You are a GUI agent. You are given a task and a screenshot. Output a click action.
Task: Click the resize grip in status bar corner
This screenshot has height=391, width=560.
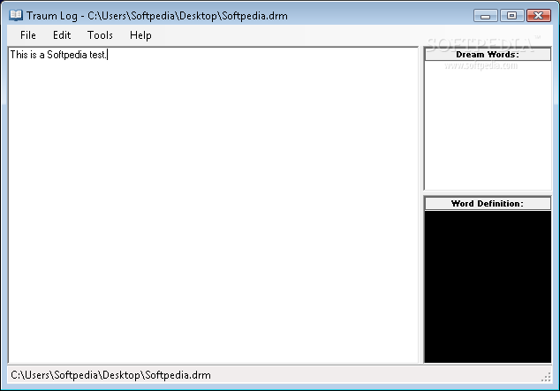click(x=546, y=377)
